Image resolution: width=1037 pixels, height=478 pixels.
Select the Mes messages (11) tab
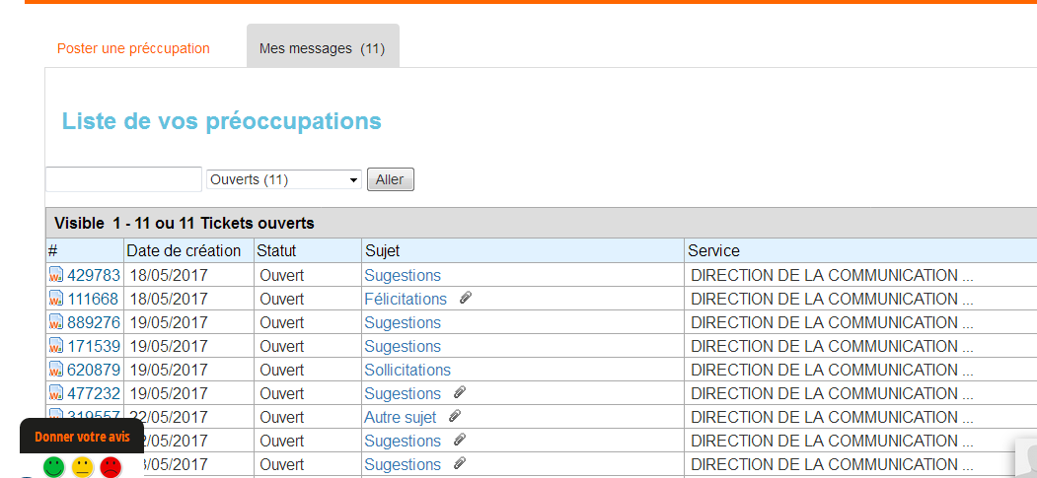[322, 48]
